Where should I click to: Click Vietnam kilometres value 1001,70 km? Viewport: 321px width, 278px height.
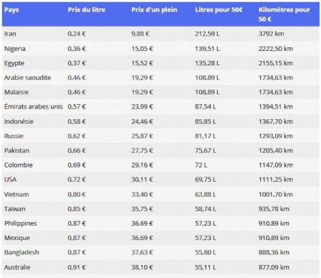(276, 195)
